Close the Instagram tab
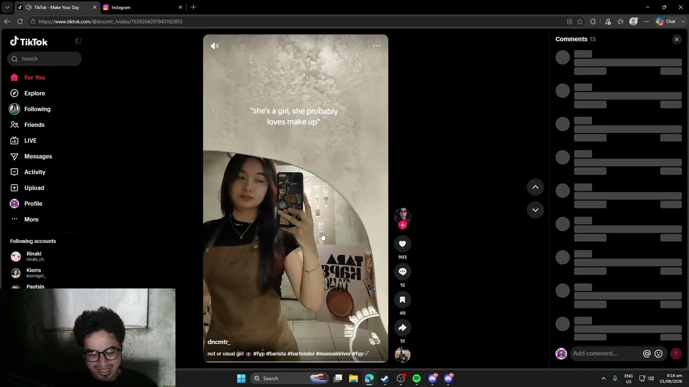 tap(180, 8)
